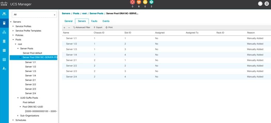Select Server 1/3 in the tree
The height and width of the screenshot is (123, 271).
coord(30,71)
